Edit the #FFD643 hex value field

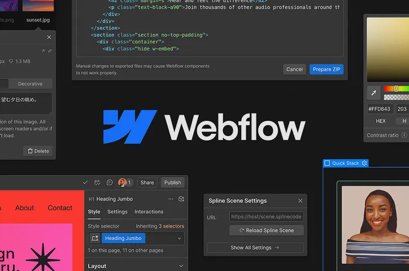380,109
